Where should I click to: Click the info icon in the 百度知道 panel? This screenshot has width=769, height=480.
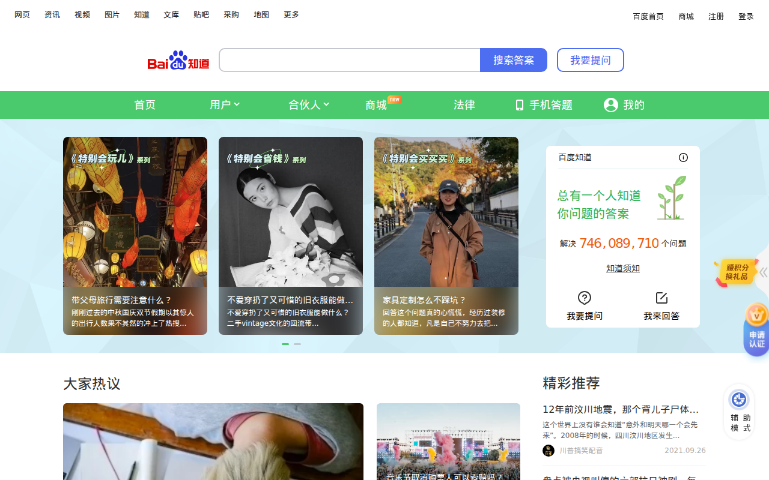[x=683, y=157]
